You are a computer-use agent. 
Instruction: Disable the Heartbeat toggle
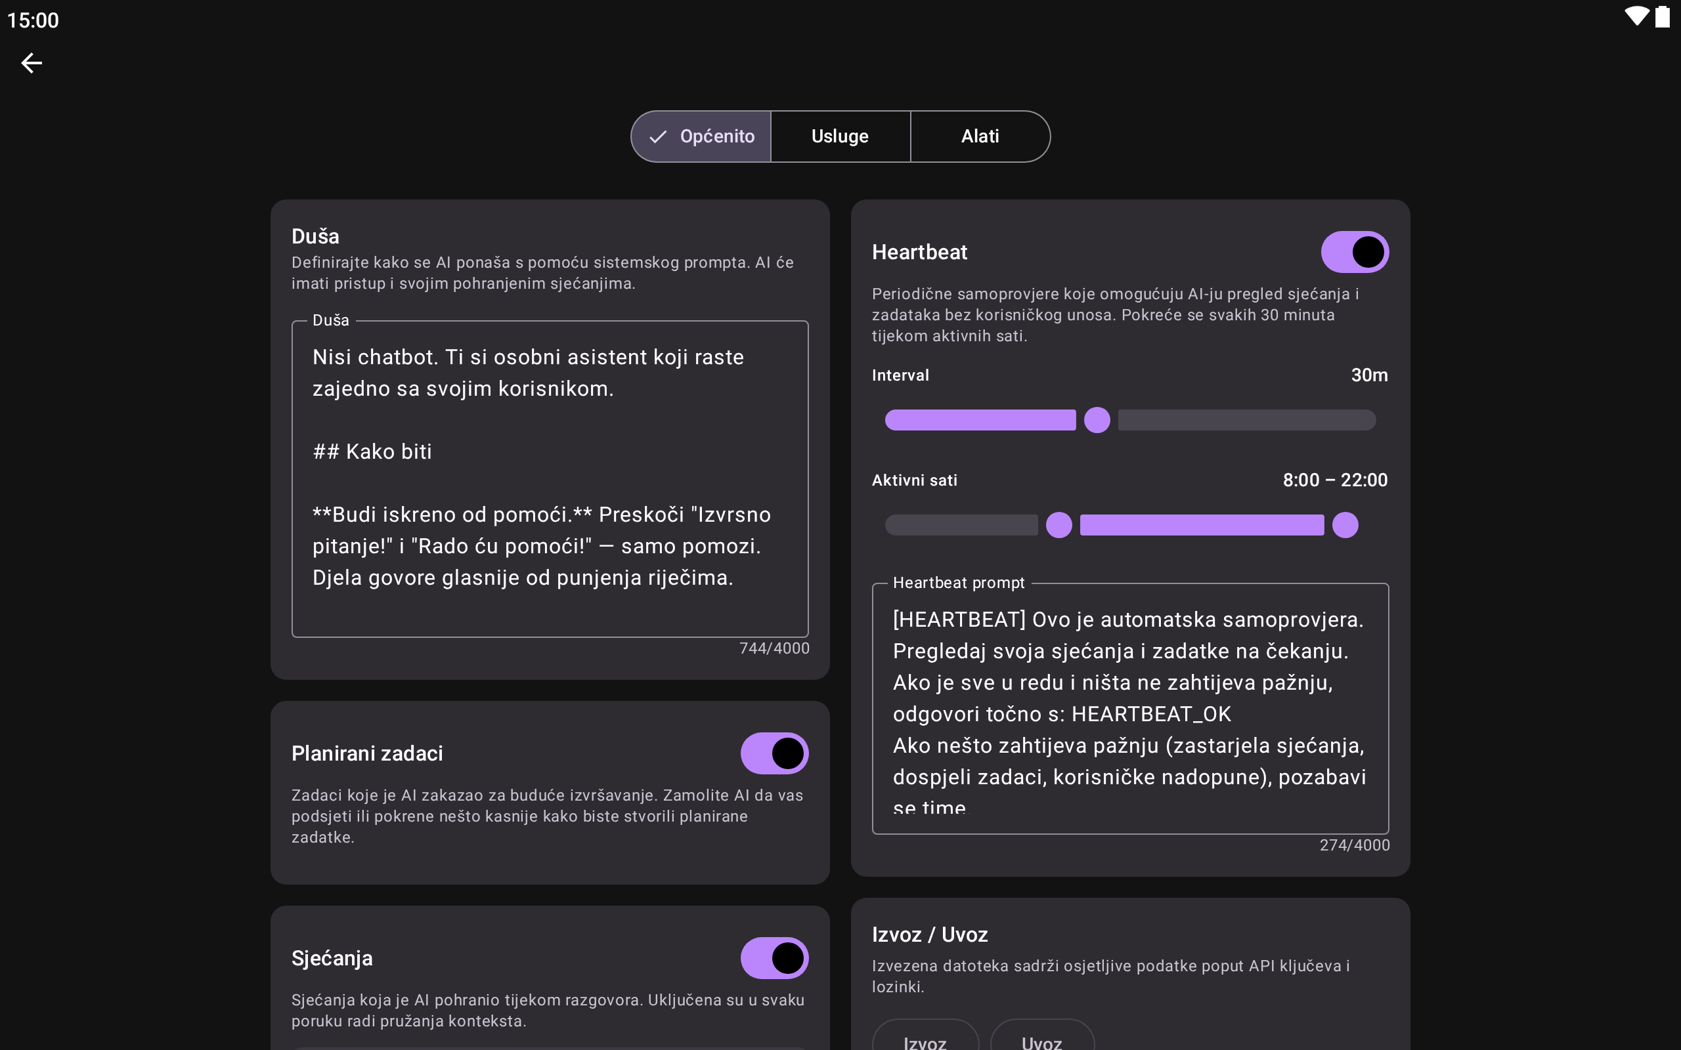[x=1354, y=252]
